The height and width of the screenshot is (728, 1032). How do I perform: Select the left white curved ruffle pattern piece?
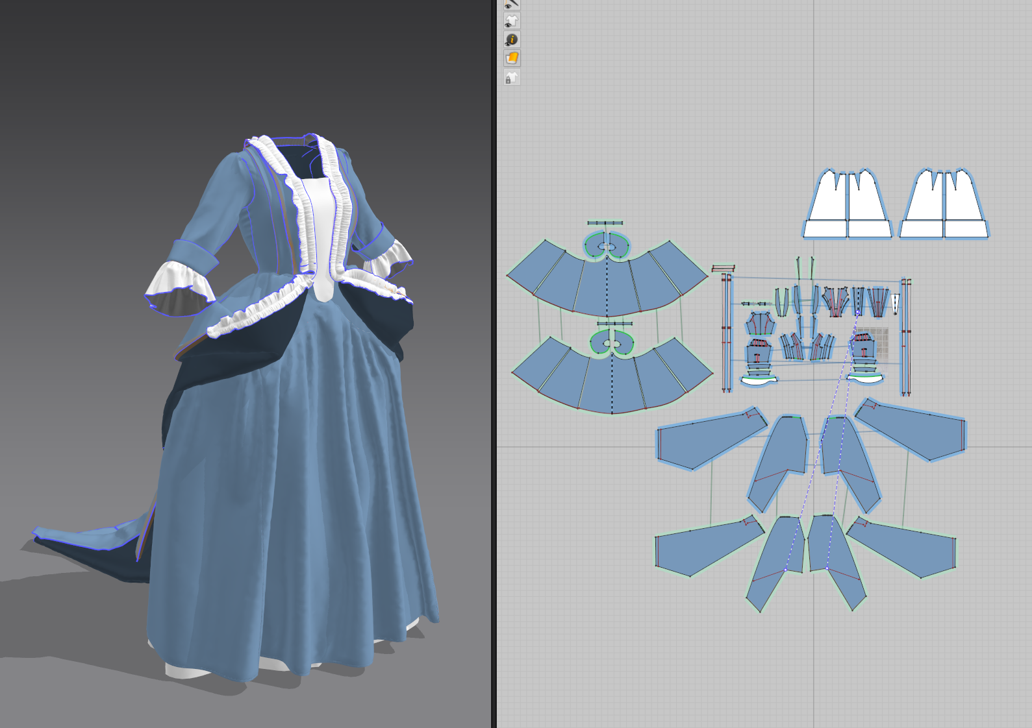tap(759, 380)
